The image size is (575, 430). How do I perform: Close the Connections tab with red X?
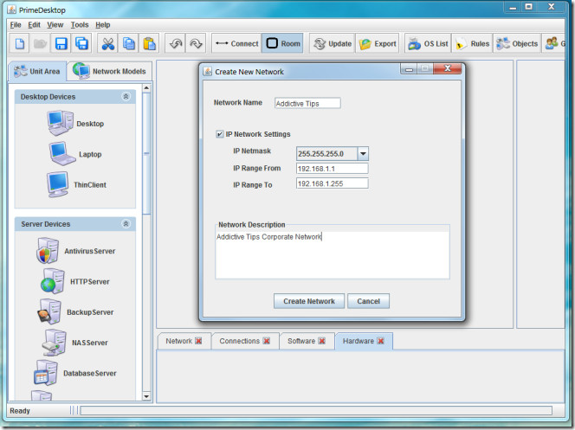267,341
